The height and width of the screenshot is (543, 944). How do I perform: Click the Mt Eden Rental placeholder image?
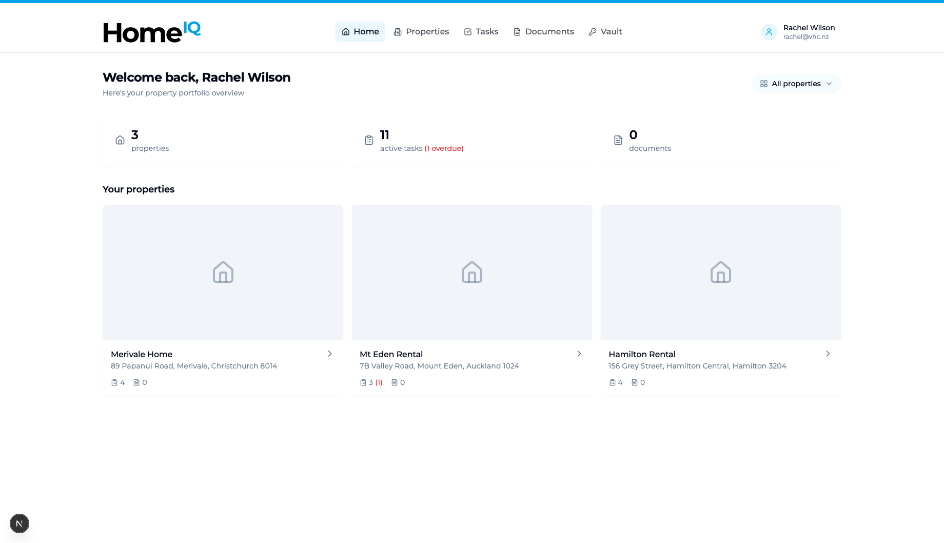click(x=471, y=272)
